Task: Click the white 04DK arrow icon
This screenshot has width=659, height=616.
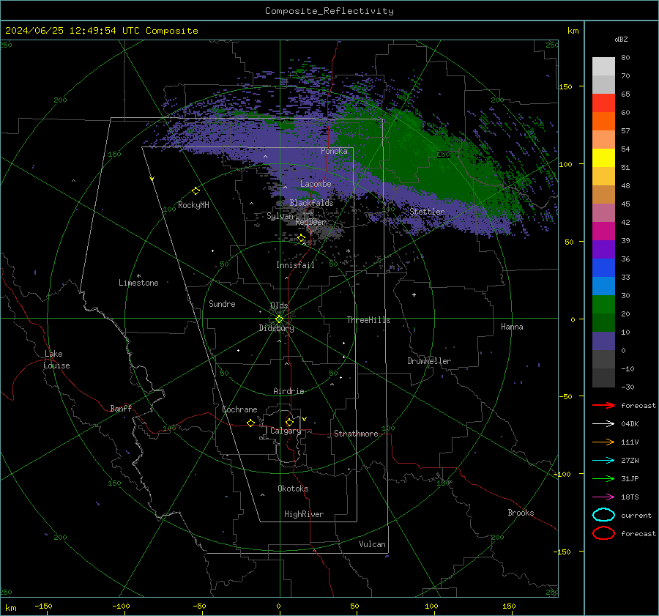Action: (x=603, y=423)
